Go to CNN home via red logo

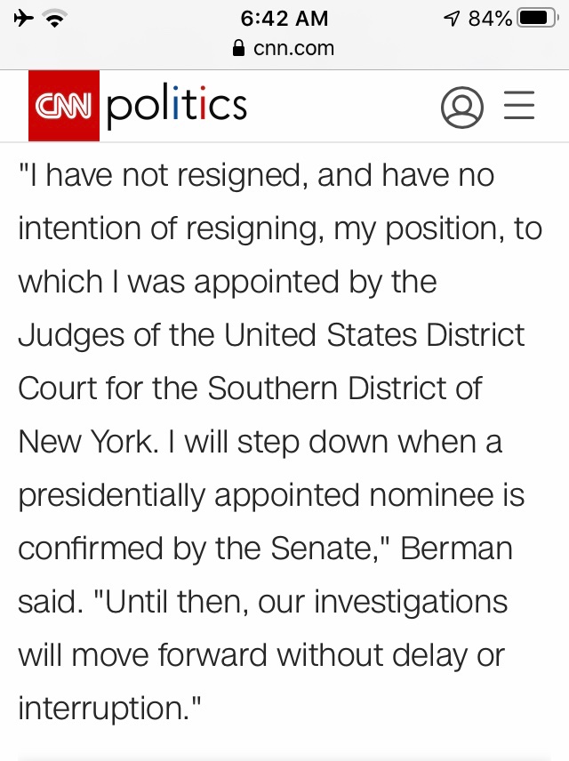click(x=64, y=107)
